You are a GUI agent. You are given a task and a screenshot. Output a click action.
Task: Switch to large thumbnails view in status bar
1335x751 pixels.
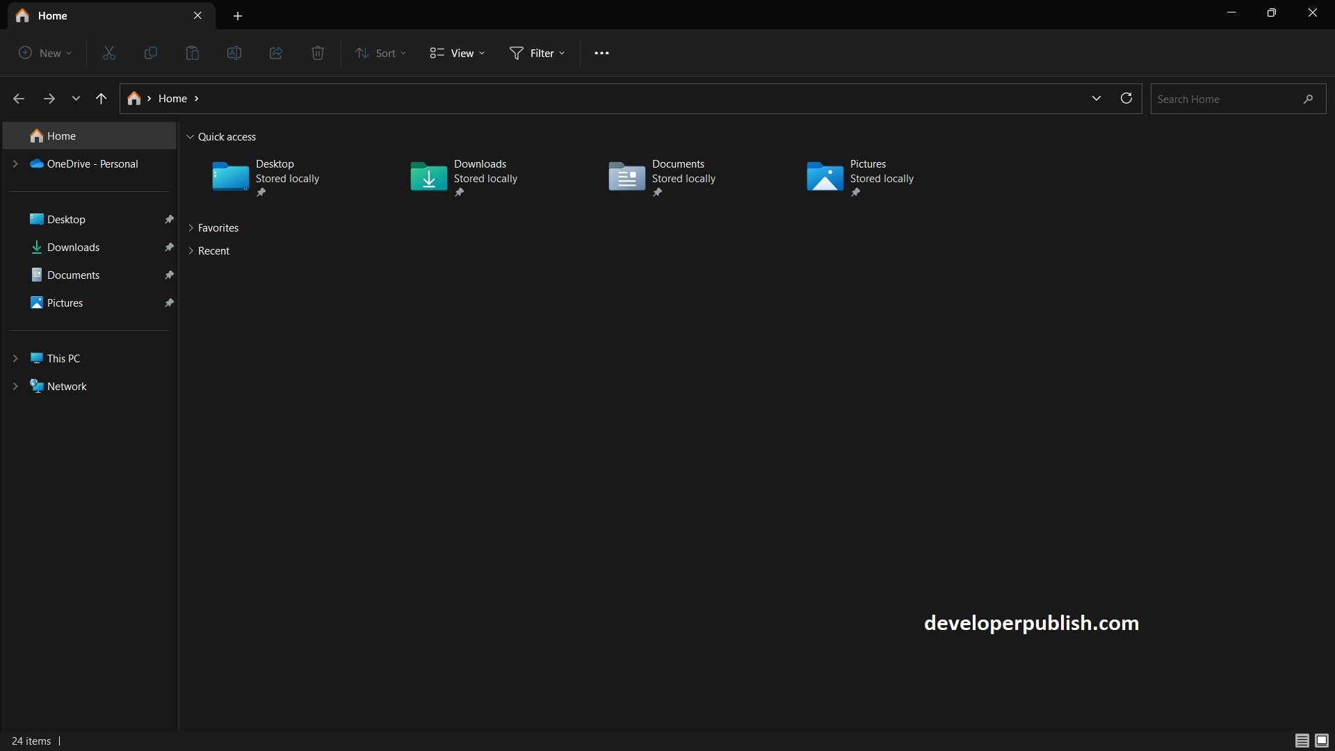point(1320,741)
